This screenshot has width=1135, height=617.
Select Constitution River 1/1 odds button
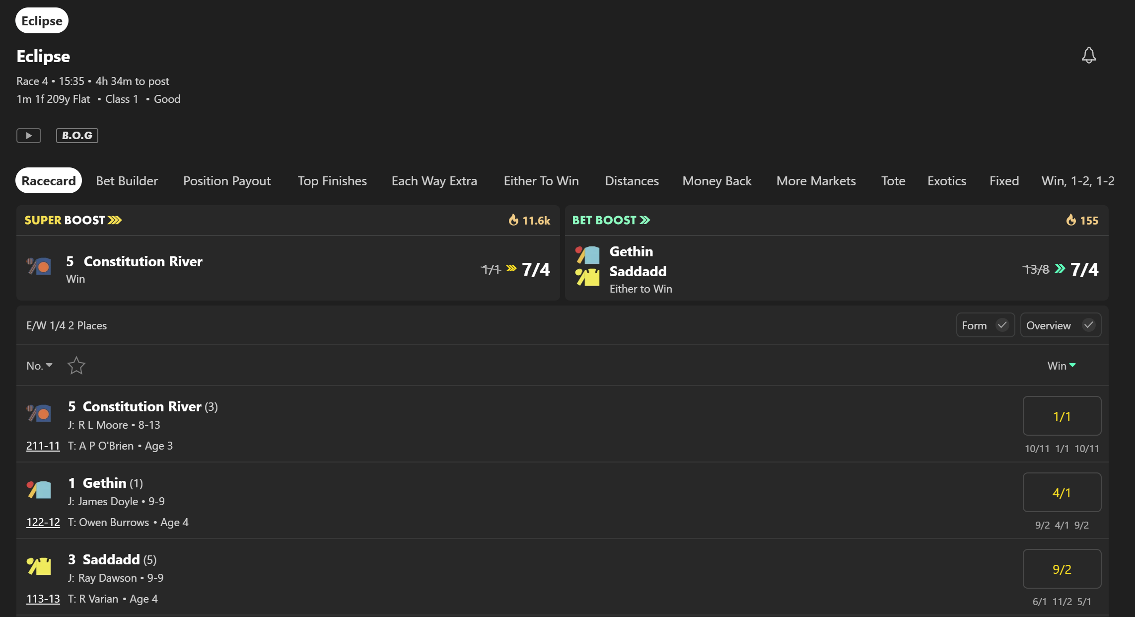click(1062, 416)
